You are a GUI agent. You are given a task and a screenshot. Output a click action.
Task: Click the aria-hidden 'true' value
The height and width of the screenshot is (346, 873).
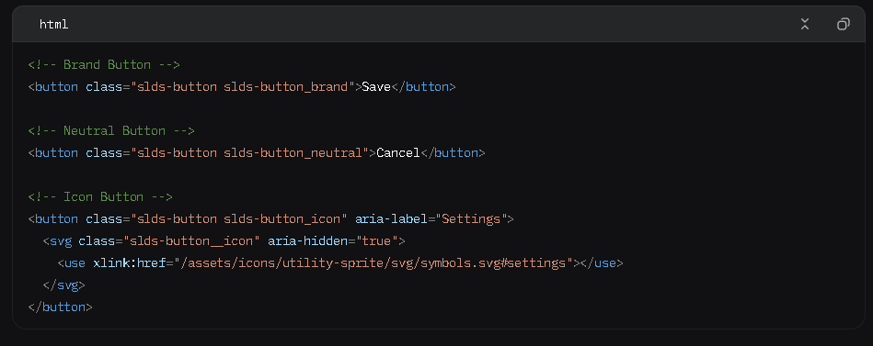click(x=377, y=241)
